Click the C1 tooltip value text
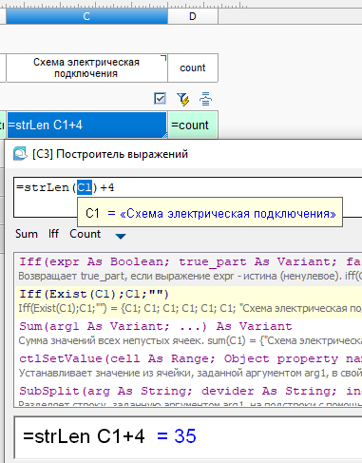362x463 pixels. tap(228, 214)
